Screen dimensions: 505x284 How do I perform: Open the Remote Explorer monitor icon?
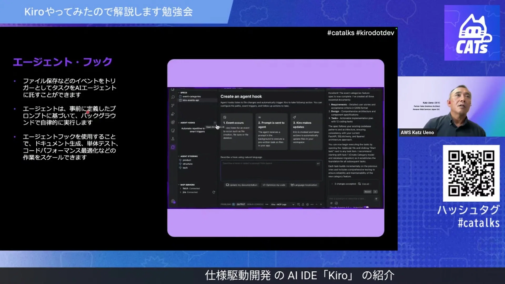[173, 131]
